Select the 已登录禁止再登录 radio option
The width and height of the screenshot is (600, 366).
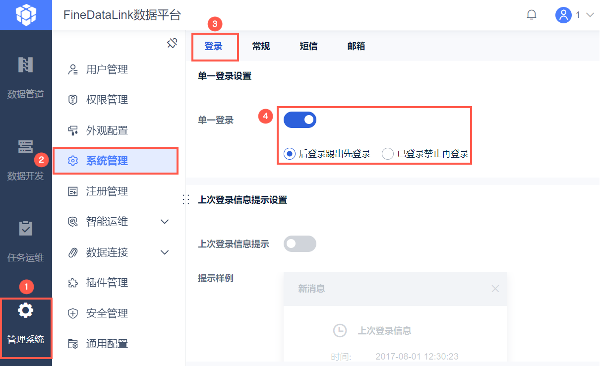[388, 154]
